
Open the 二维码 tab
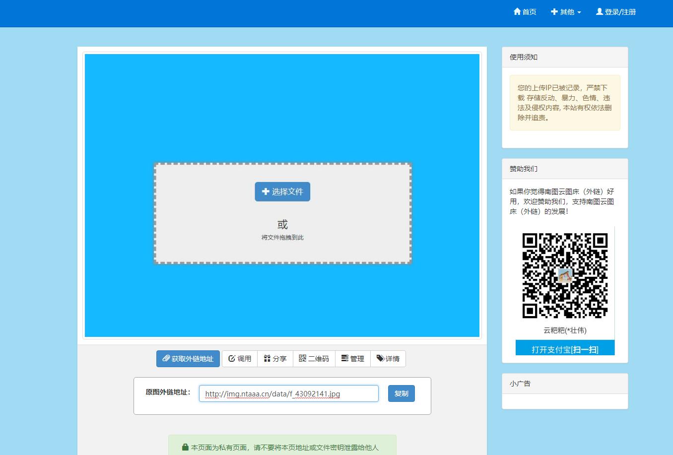pyautogui.click(x=314, y=359)
